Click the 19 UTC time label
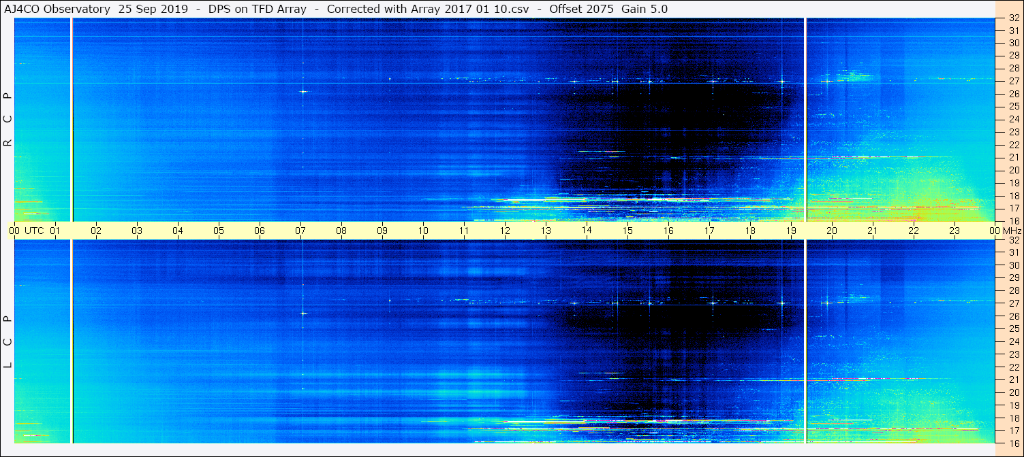The height and width of the screenshot is (457, 1024). pos(791,231)
